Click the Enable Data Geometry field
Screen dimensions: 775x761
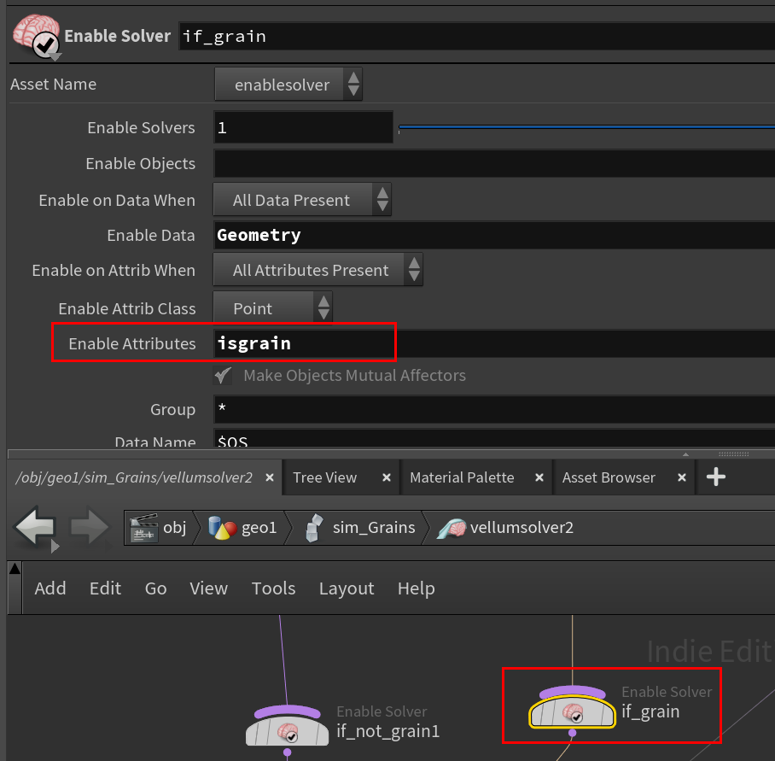494,236
